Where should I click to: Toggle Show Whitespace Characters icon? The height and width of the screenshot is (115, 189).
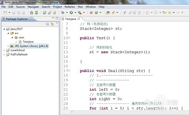point(139,13)
